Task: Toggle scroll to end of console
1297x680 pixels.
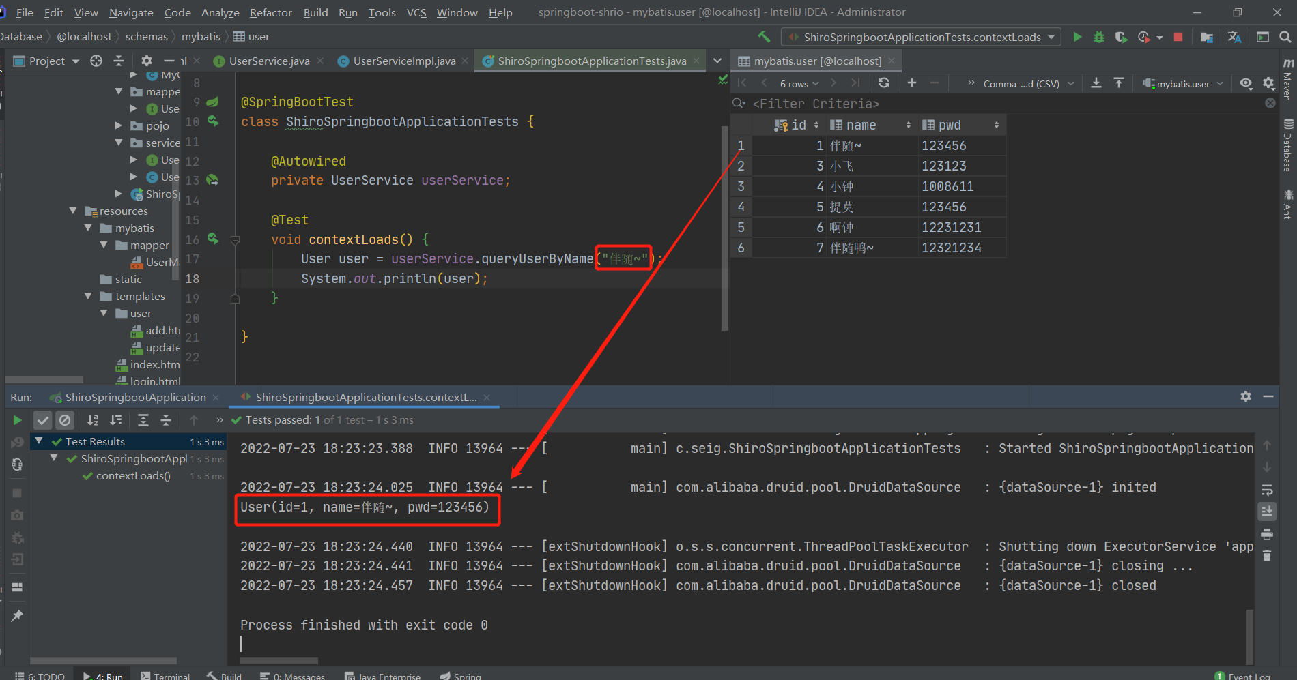Action: point(1267,512)
